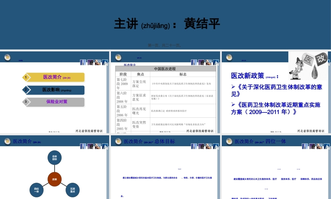Click the red 改革 node in the diagram

pyautogui.click(x=55, y=179)
